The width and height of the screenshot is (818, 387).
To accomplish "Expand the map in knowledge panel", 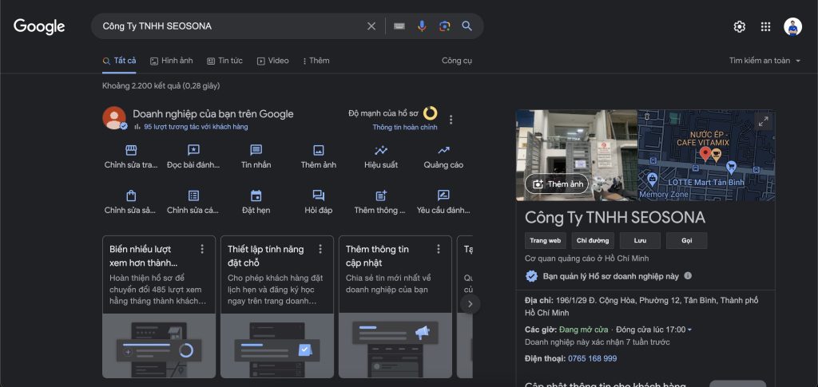I will [x=763, y=122].
